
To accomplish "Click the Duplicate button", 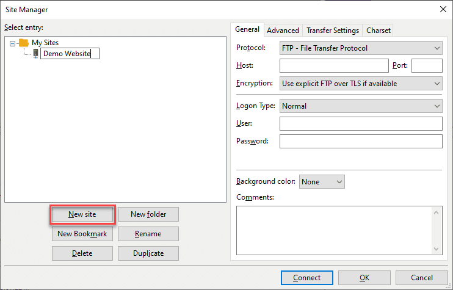I will [148, 253].
